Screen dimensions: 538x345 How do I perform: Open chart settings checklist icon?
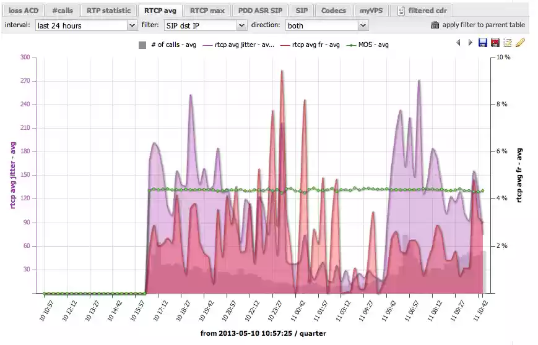point(508,43)
